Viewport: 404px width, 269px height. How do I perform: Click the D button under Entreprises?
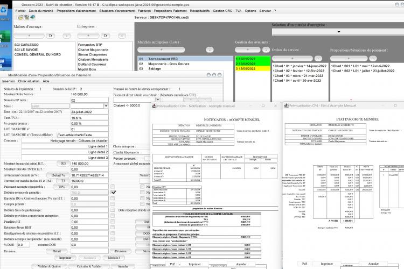106,36
